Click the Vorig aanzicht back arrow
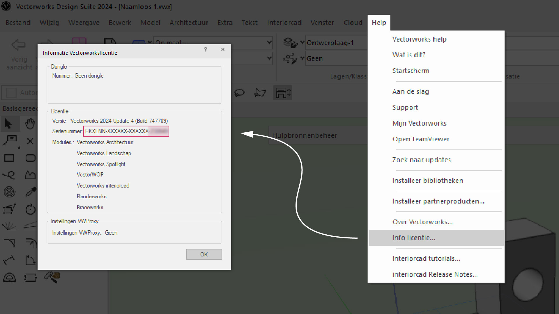This screenshot has height=314, width=559. click(18, 45)
